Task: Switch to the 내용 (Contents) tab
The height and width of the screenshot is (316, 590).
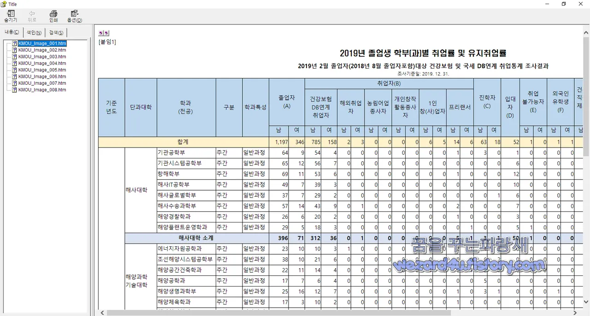Action: tap(12, 32)
